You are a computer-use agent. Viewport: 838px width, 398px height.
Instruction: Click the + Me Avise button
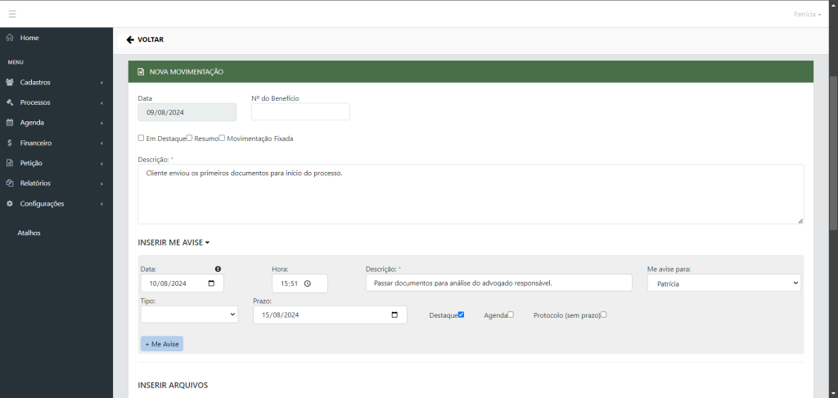tap(162, 344)
